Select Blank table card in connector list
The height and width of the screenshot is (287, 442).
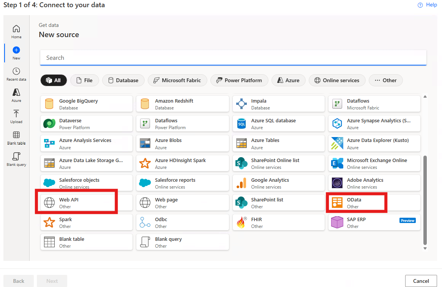(87, 242)
